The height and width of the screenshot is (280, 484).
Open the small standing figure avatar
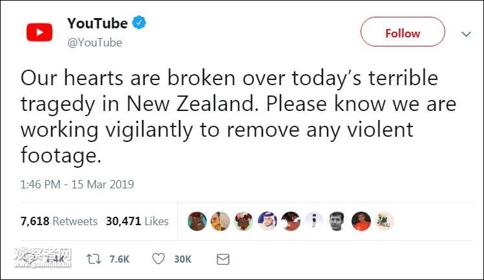pyautogui.click(x=314, y=221)
